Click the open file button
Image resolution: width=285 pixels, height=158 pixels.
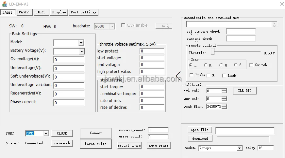click(200, 130)
